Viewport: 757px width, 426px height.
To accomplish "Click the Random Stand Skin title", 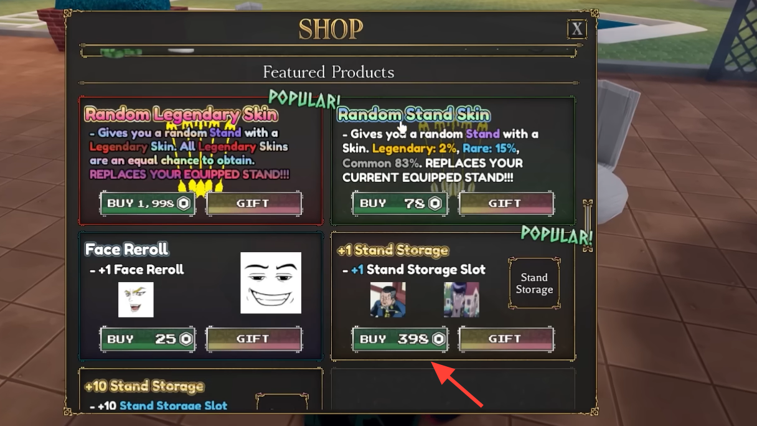I will (414, 115).
